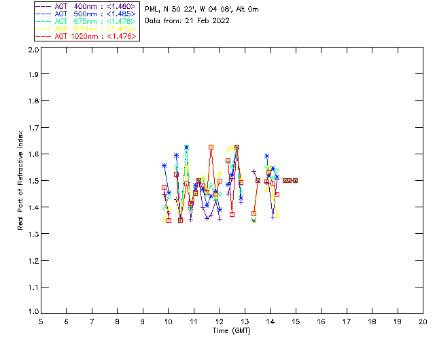Click the blue star marker near 9.8 hours
This screenshot has width=435, height=348.
[x=164, y=165]
